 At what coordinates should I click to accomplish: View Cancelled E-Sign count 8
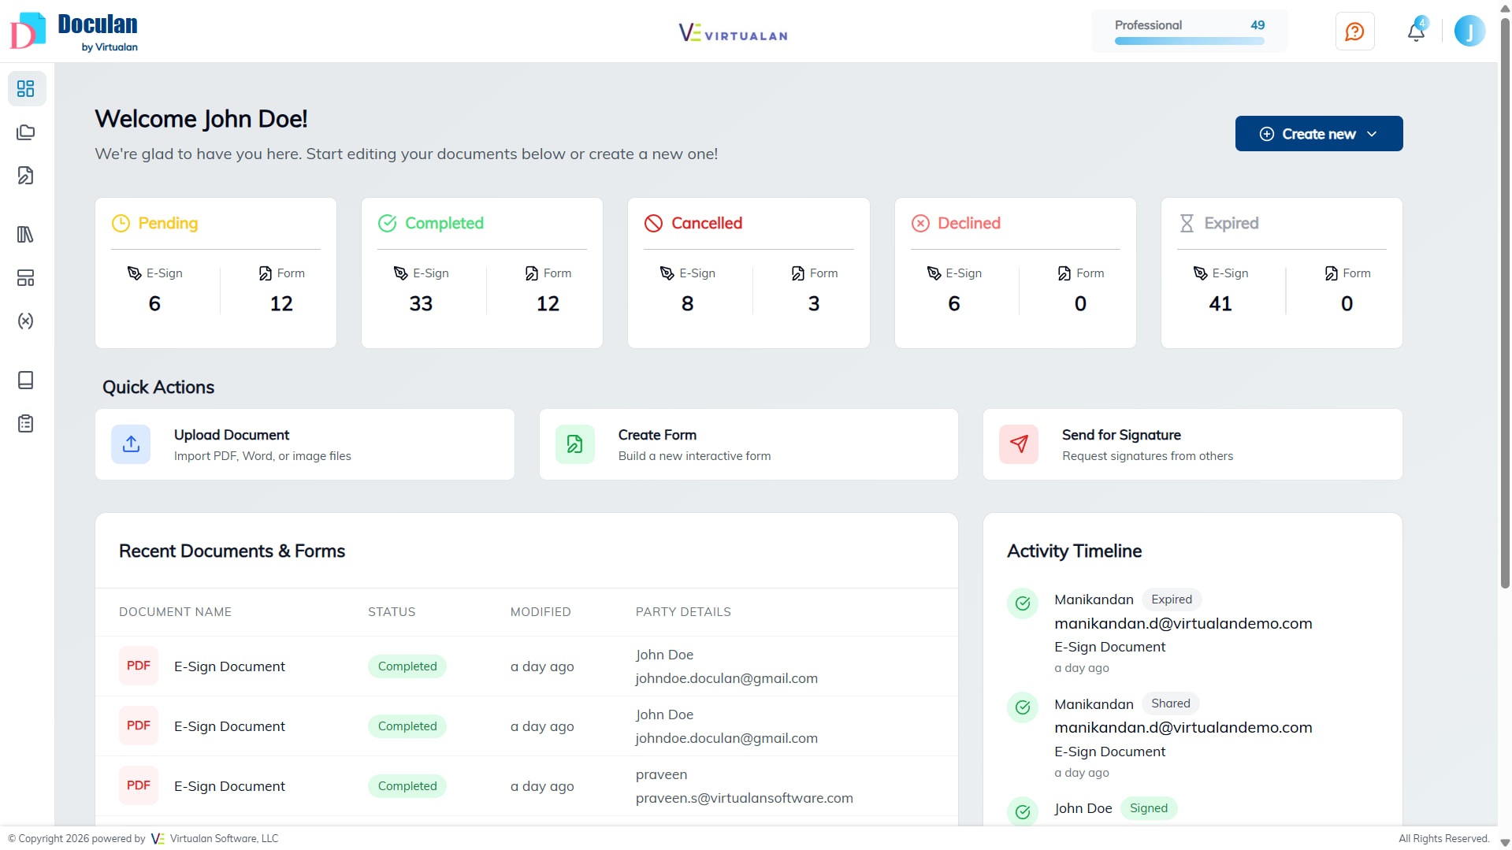pyautogui.click(x=688, y=303)
